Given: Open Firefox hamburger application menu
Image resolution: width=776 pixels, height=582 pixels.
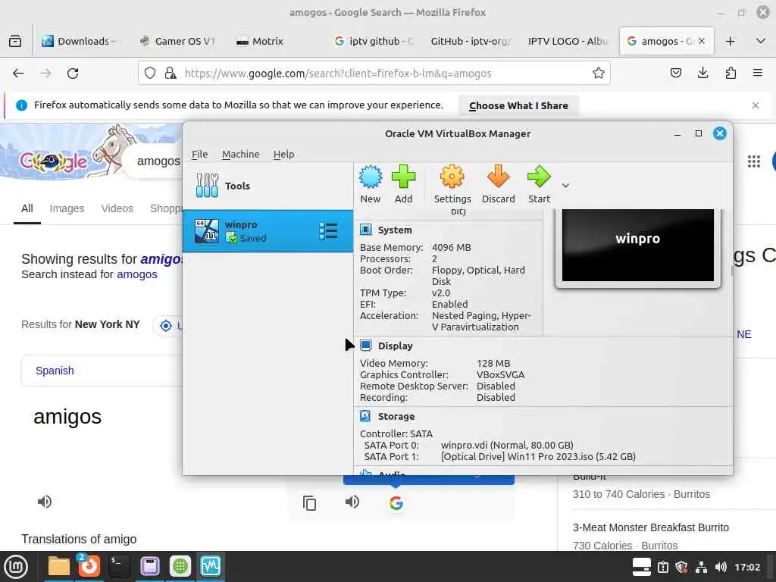Looking at the screenshot, I should point(758,74).
